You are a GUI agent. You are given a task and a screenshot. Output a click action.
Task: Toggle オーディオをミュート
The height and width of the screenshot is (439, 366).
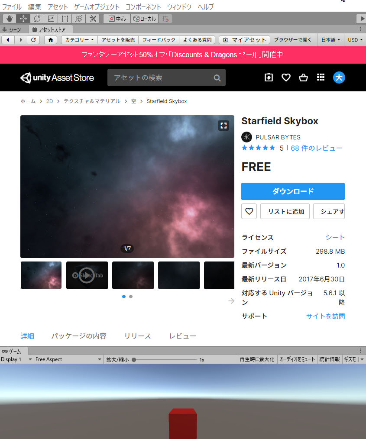point(297,359)
